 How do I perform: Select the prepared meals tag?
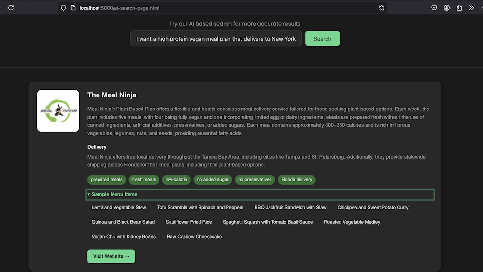pos(107,180)
